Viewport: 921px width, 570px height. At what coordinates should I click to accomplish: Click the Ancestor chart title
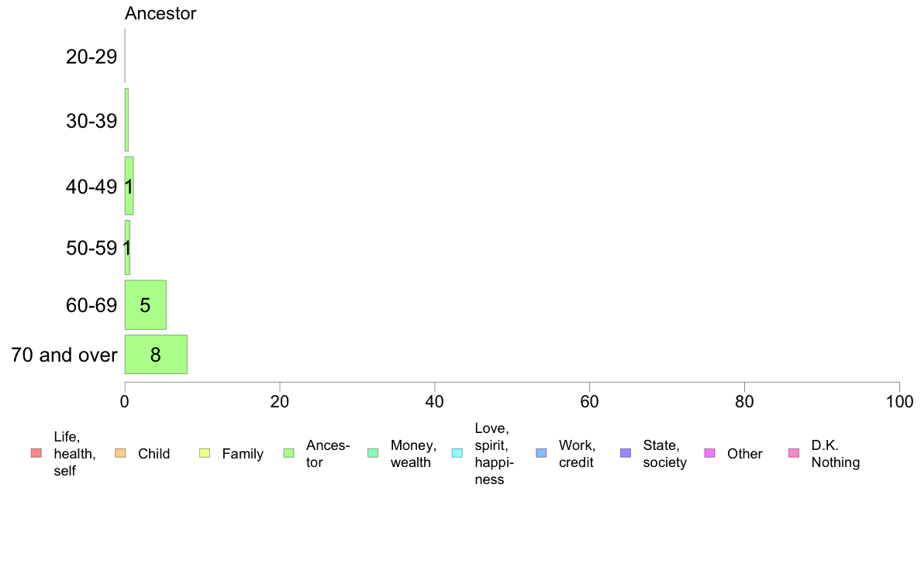(160, 13)
